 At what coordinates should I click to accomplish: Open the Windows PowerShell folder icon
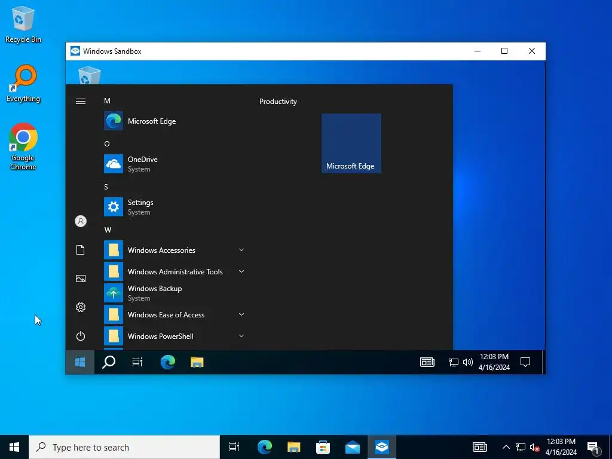114,336
